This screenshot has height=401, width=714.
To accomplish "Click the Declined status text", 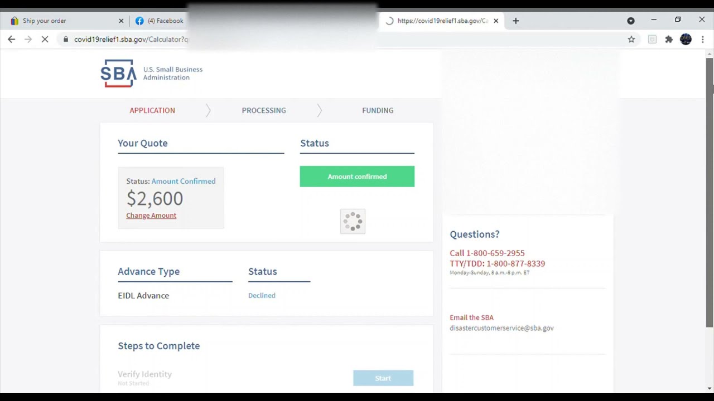I will pyautogui.click(x=262, y=295).
